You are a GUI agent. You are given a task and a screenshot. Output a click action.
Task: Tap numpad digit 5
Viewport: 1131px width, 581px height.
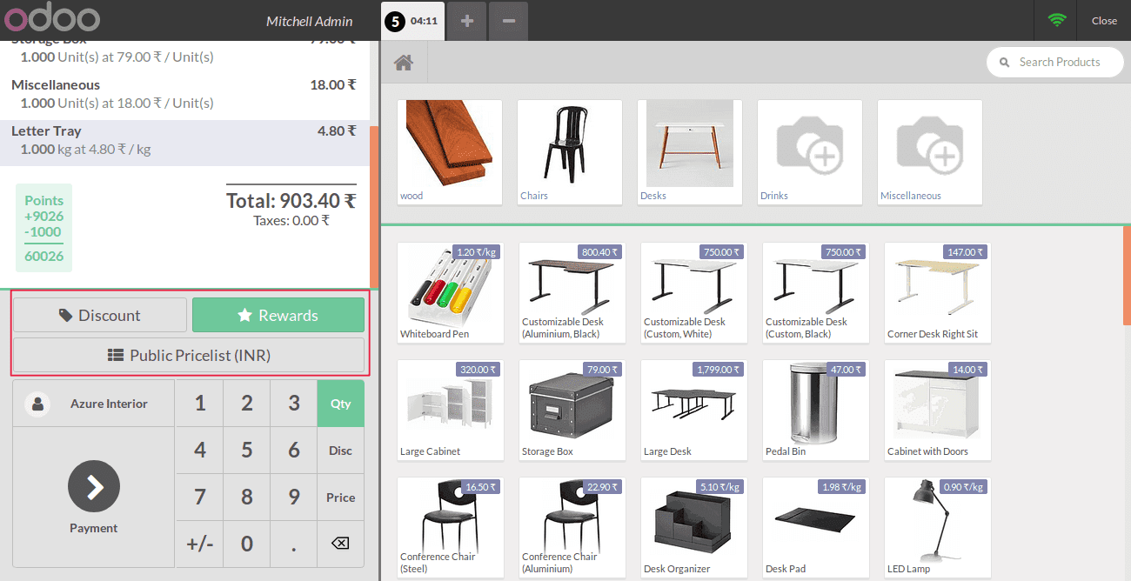click(x=247, y=451)
